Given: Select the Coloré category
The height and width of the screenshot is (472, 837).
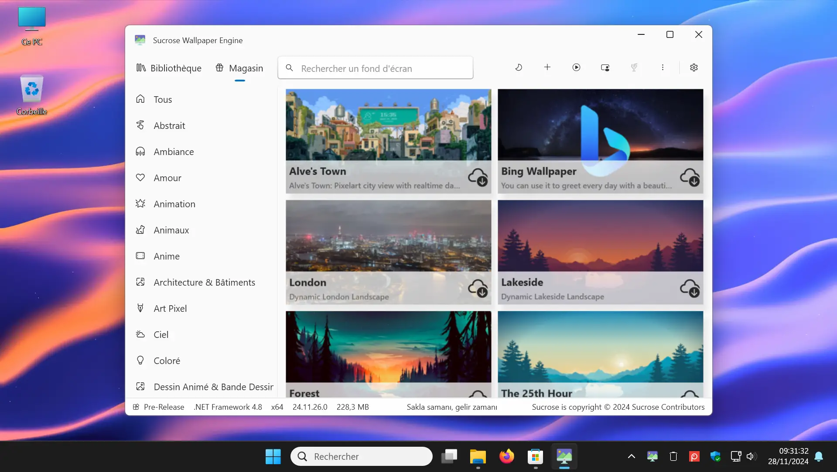Looking at the screenshot, I should (202, 361).
